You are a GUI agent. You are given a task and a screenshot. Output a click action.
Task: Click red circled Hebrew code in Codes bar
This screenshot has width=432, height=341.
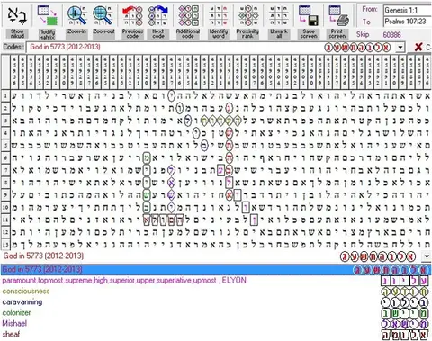tap(357, 47)
